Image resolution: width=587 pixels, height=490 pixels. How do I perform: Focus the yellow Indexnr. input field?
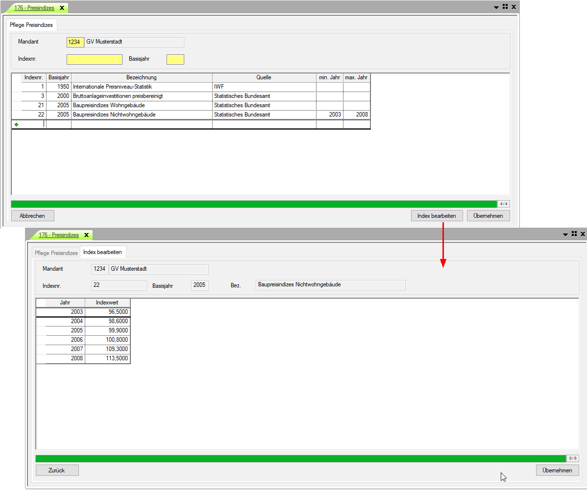click(x=95, y=59)
